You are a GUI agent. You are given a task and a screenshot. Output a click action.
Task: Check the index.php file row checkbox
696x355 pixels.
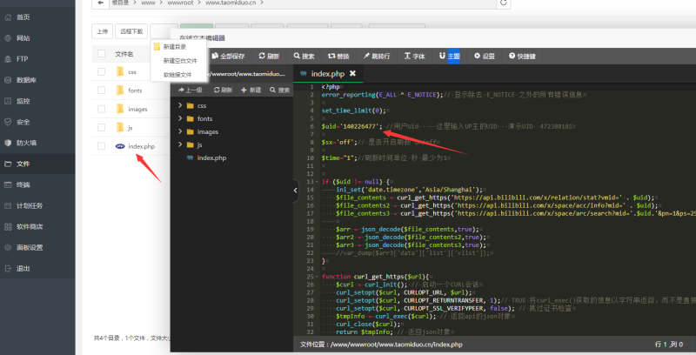coord(101,146)
